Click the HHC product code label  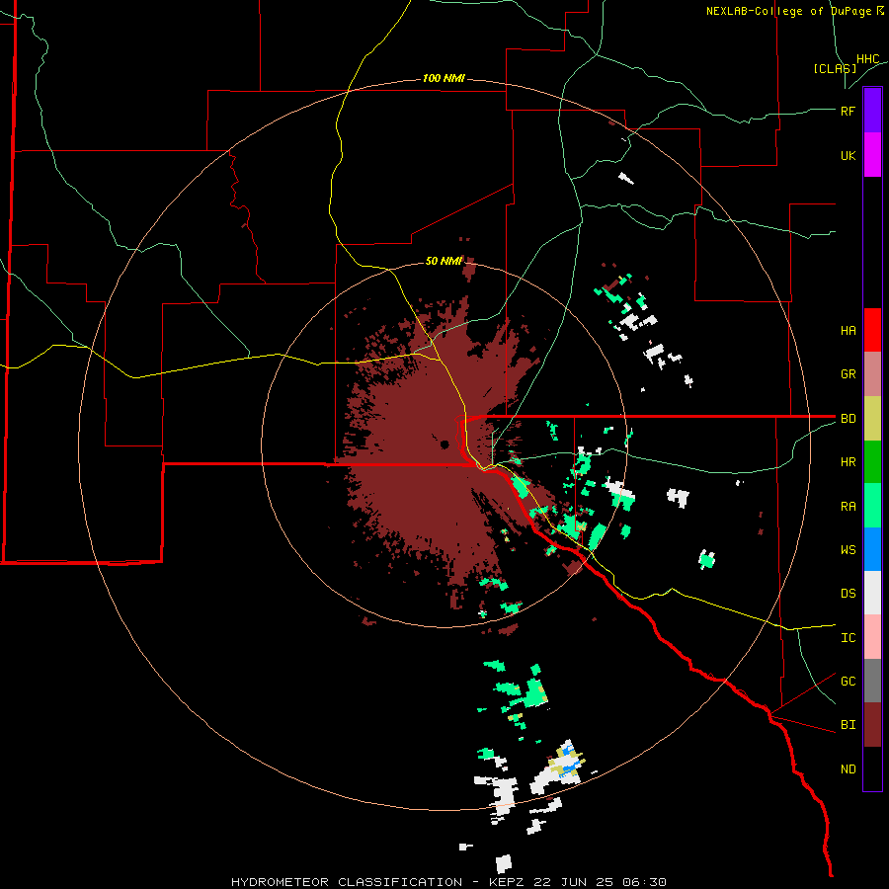click(867, 59)
